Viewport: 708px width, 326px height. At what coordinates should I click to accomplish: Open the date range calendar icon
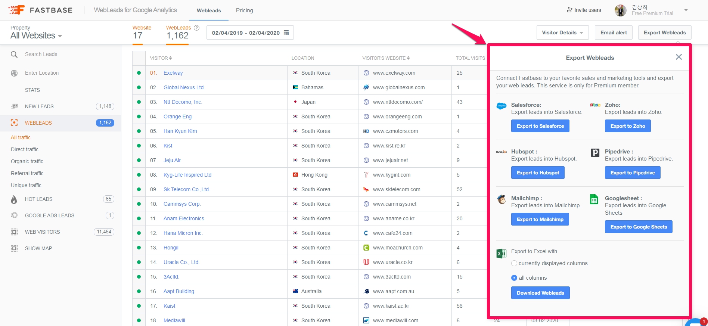286,33
